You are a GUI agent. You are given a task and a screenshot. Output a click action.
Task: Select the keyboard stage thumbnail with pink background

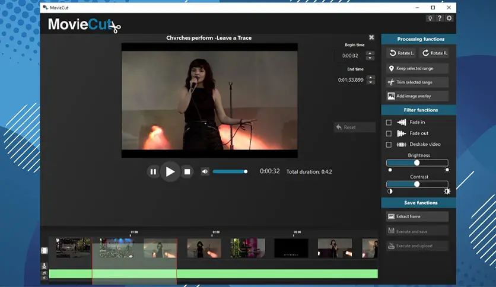(x=247, y=248)
